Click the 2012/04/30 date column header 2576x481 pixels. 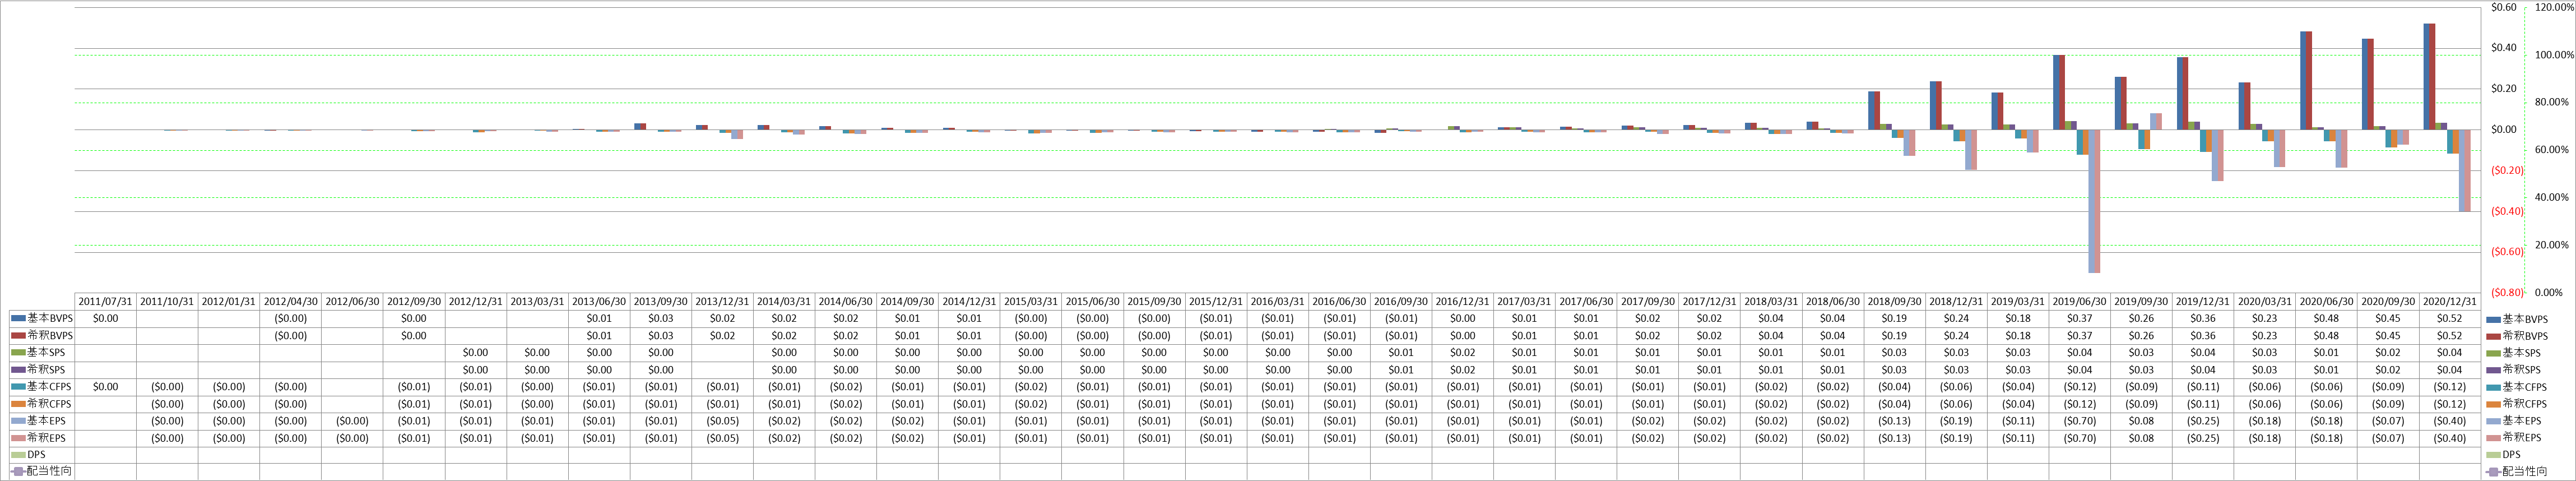click(x=290, y=301)
